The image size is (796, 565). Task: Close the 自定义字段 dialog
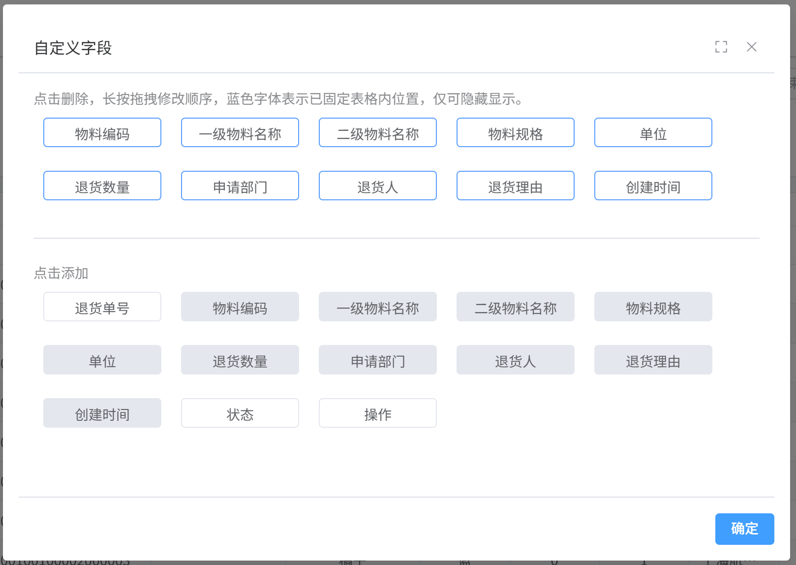tap(752, 47)
